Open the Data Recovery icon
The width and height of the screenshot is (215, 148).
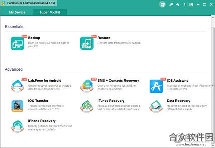pos(156,106)
